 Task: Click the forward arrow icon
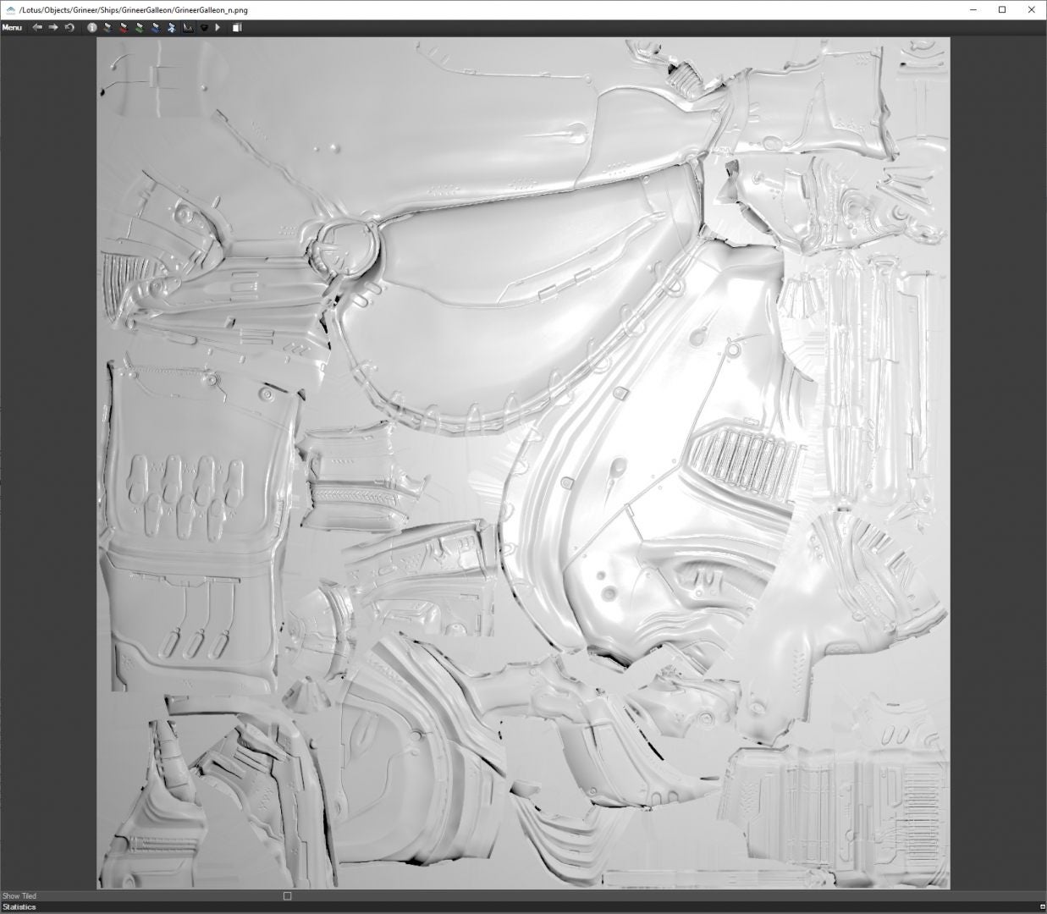pos(53,27)
